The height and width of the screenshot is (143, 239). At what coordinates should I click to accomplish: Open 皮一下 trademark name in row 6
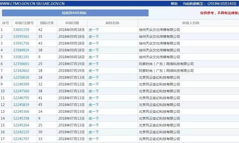94,64
